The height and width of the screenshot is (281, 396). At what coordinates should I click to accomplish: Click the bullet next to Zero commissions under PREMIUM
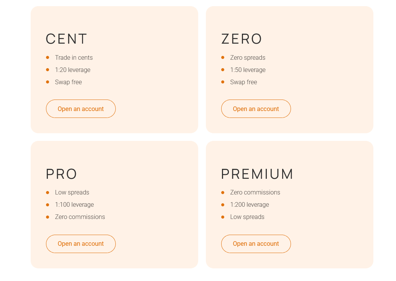tap(223, 192)
